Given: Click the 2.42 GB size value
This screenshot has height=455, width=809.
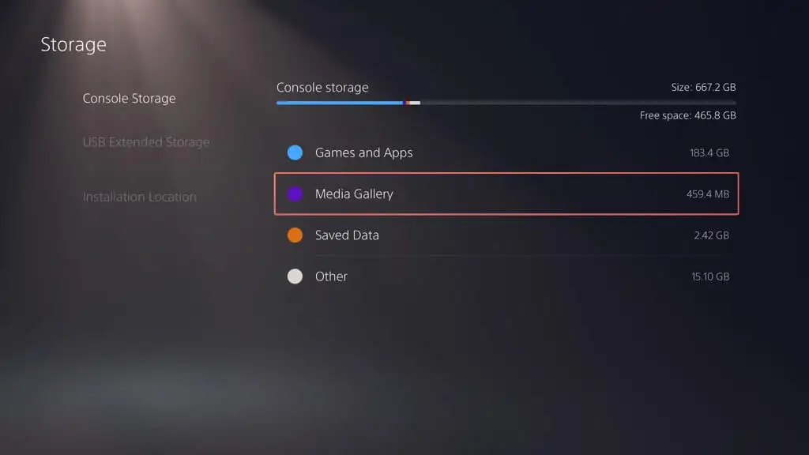Looking at the screenshot, I should (x=711, y=235).
